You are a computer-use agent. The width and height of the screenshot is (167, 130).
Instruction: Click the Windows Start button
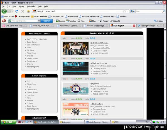[8, 122]
